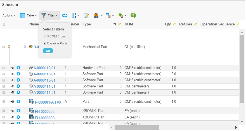Open the PH-0000003 part link
The height and width of the screenshot is (131, 246).
click(44, 118)
